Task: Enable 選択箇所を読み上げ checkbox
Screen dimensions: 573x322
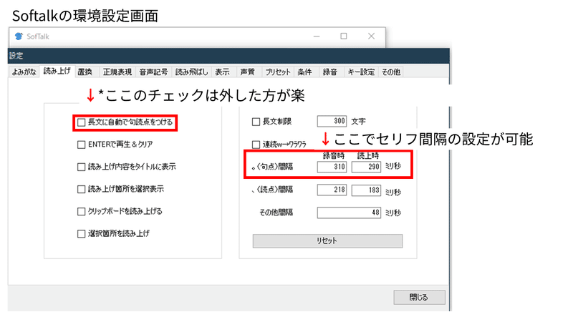Action: [x=81, y=234]
